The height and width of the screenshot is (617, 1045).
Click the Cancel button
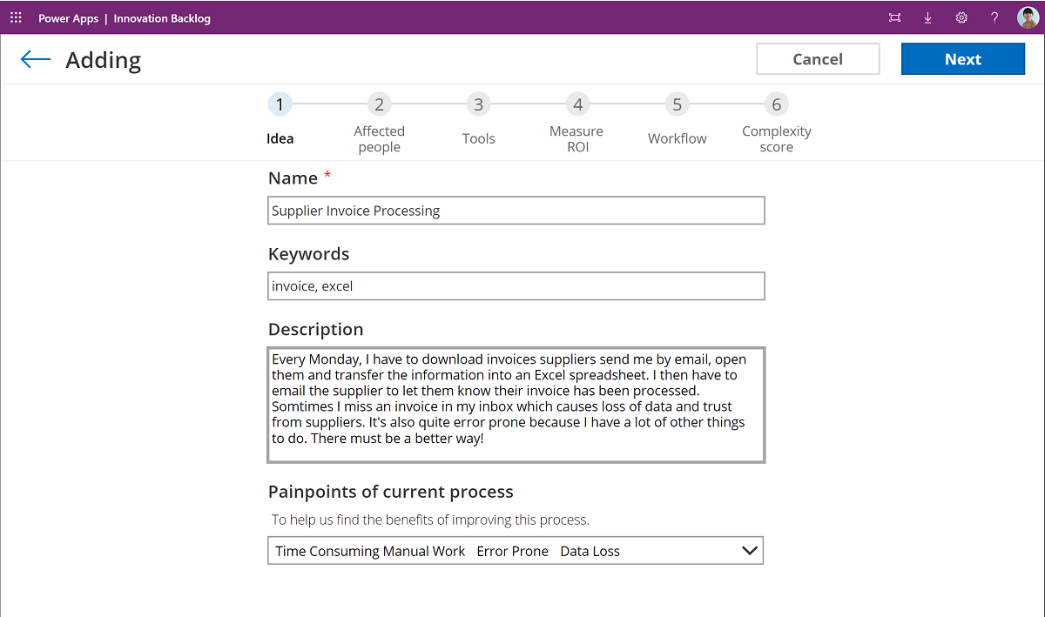818,58
